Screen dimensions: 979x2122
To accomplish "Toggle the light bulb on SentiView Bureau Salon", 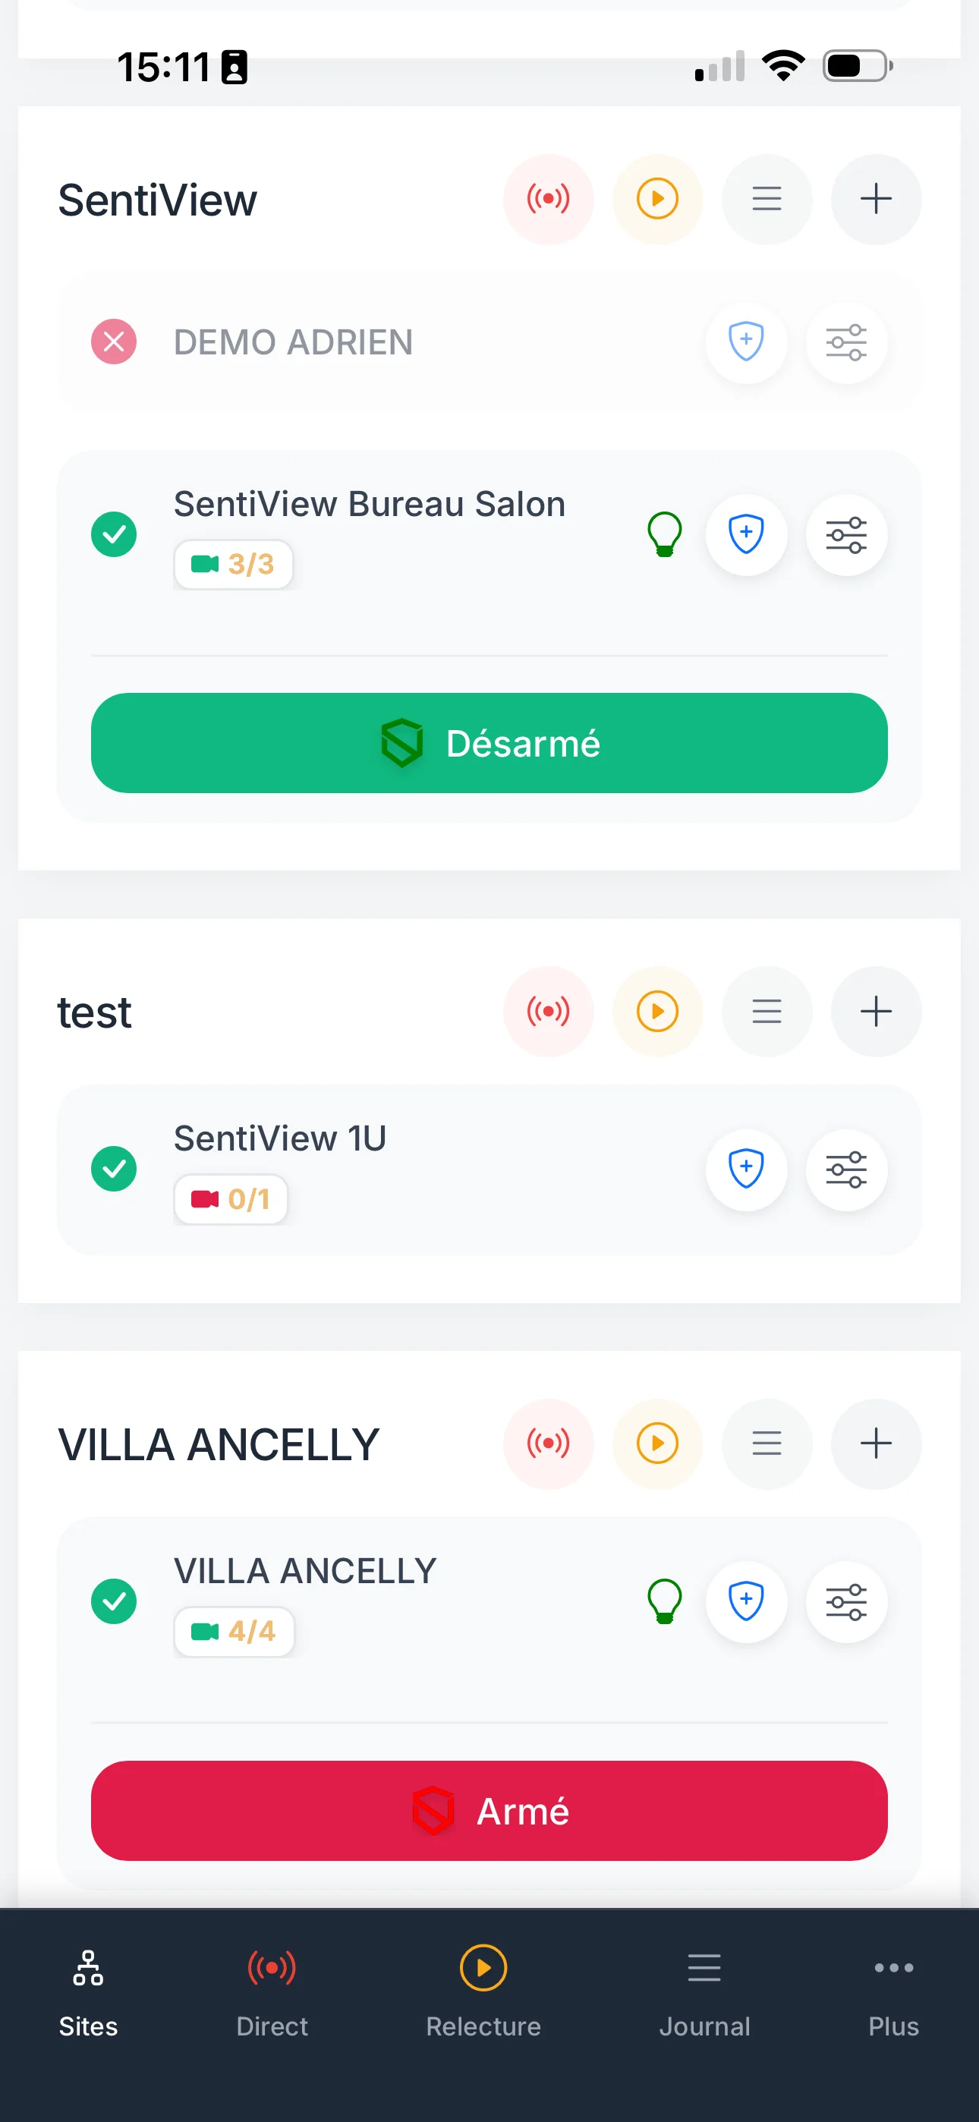I will click(x=664, y=534).
